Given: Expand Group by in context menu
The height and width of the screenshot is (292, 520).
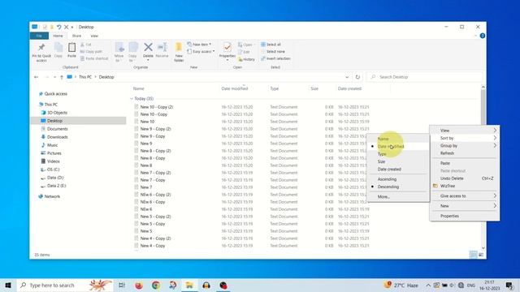Looking at the screenshot, I should click(464, 146).
